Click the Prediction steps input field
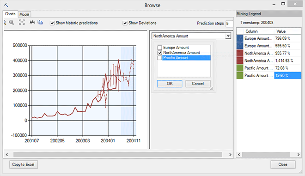The width and height of the screenshot is (305, 176). click(229, 24)
